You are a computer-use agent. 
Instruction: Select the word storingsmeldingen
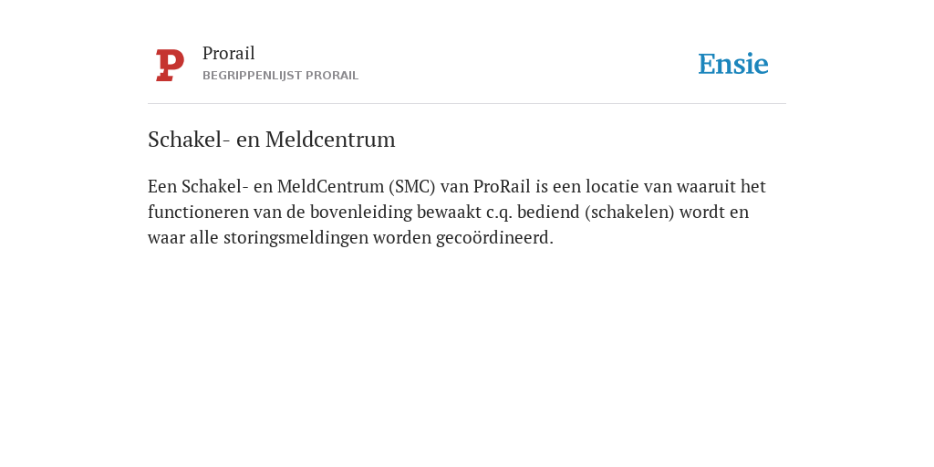point(296,238)
